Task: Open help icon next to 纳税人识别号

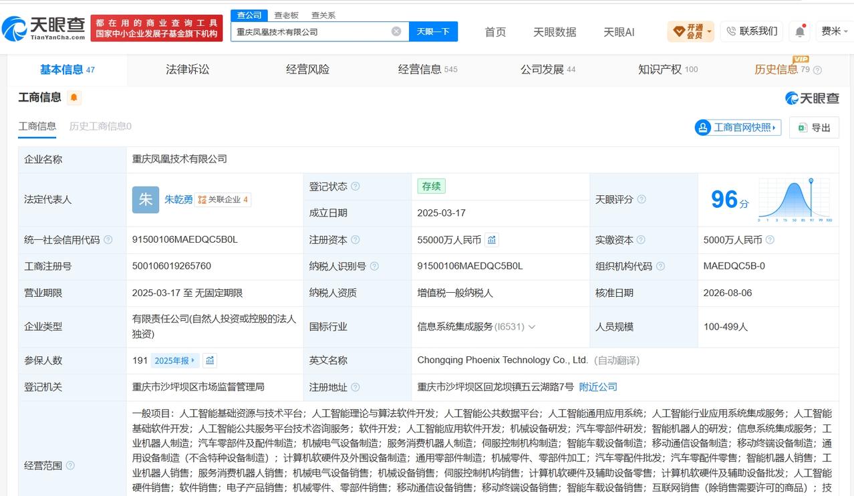Action: point(374,266)
